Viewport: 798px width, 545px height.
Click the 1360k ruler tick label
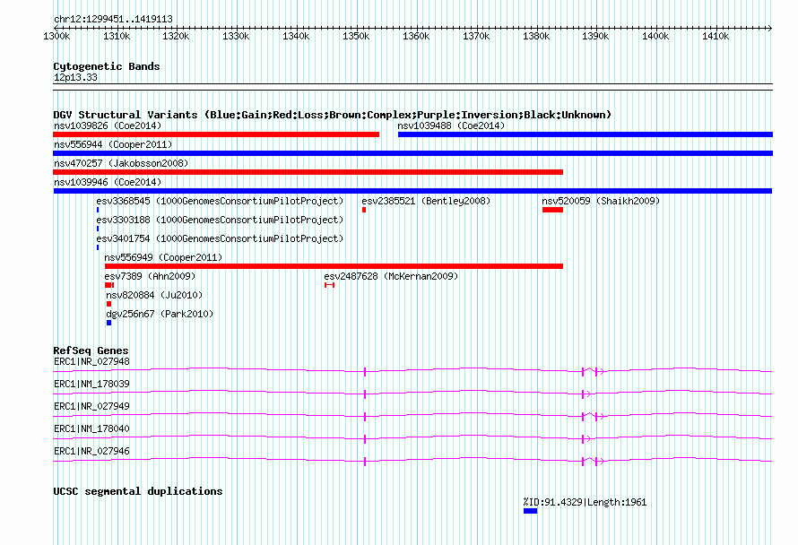pos(416,36)
